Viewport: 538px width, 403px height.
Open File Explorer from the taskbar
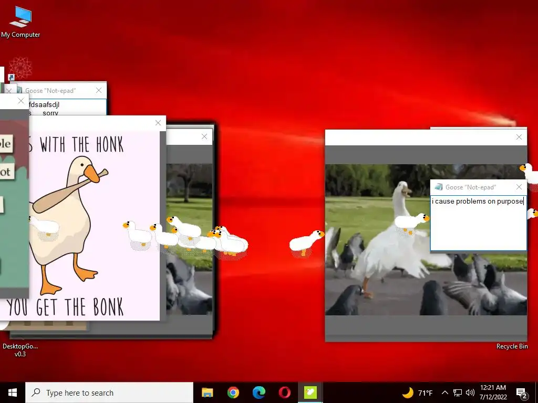pyautogui.click(x=207, y=393)
